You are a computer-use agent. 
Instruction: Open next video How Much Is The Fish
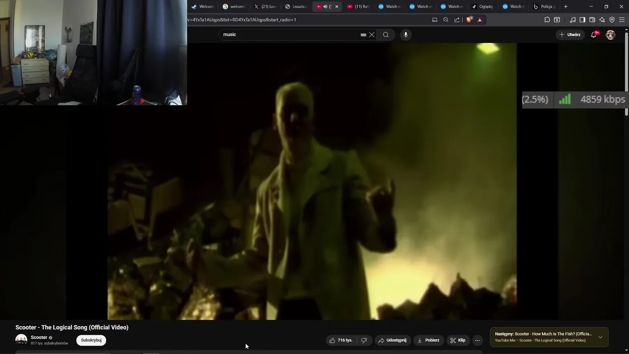point(543,334)
